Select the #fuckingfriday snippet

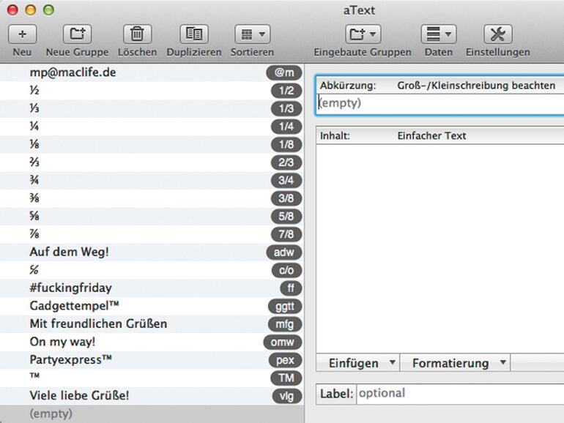tap(151, 288)
